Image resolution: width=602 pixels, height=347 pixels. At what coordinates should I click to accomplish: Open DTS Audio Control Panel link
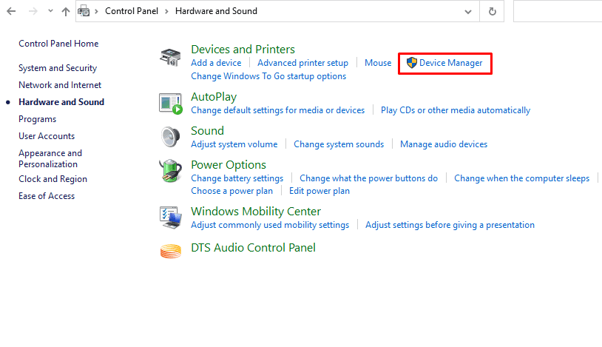point(253,248)
